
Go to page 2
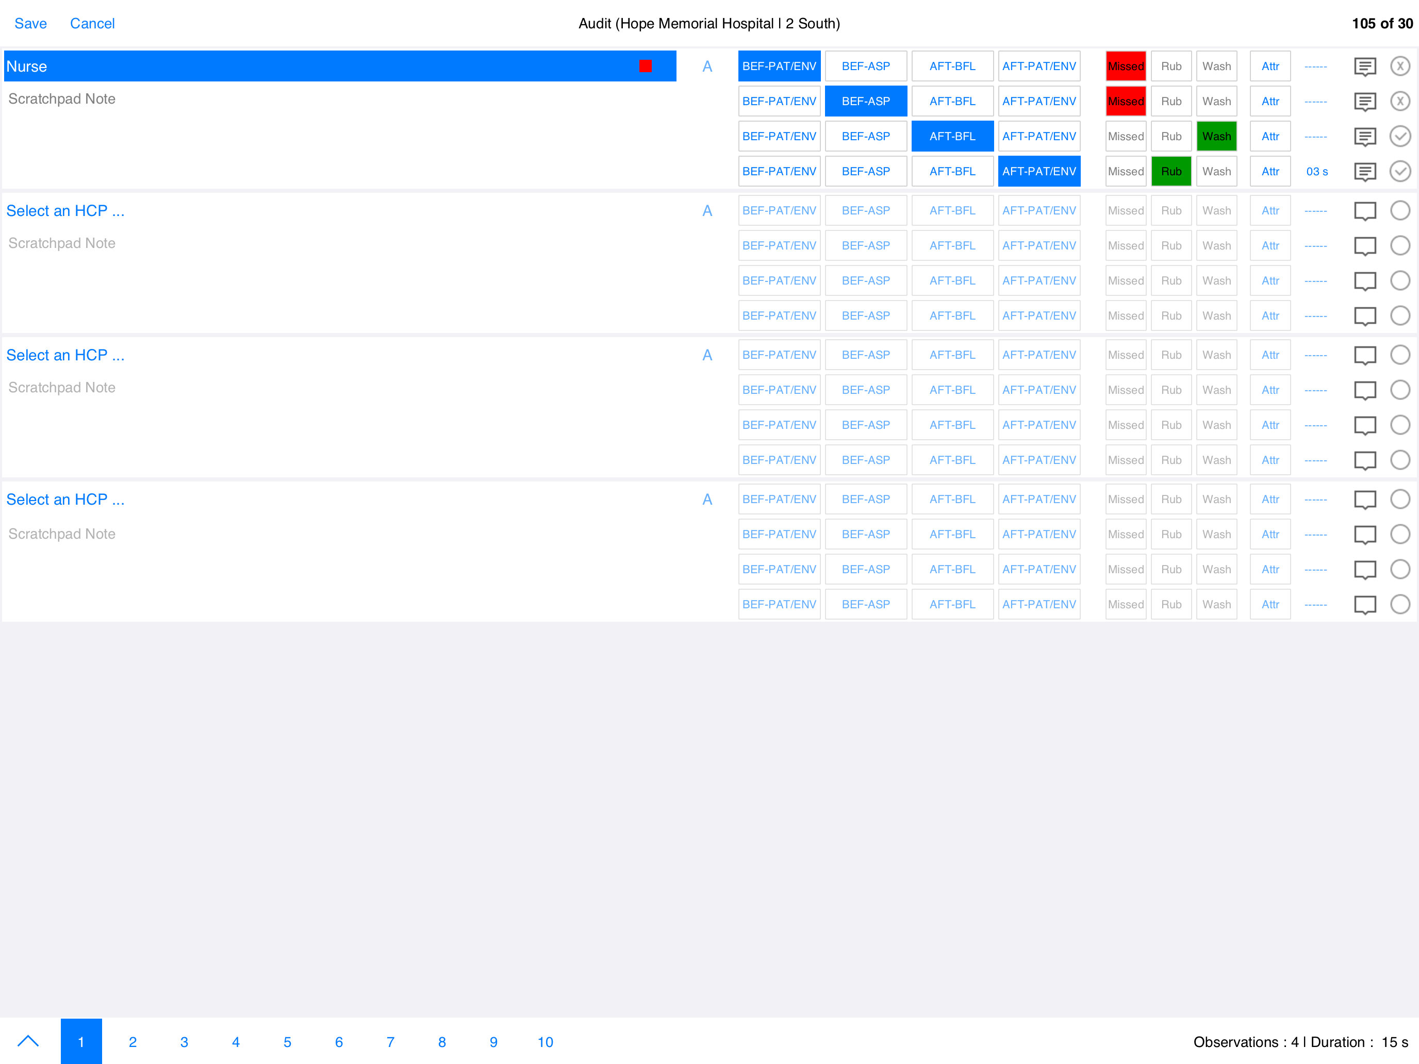tap(133, 1042)
